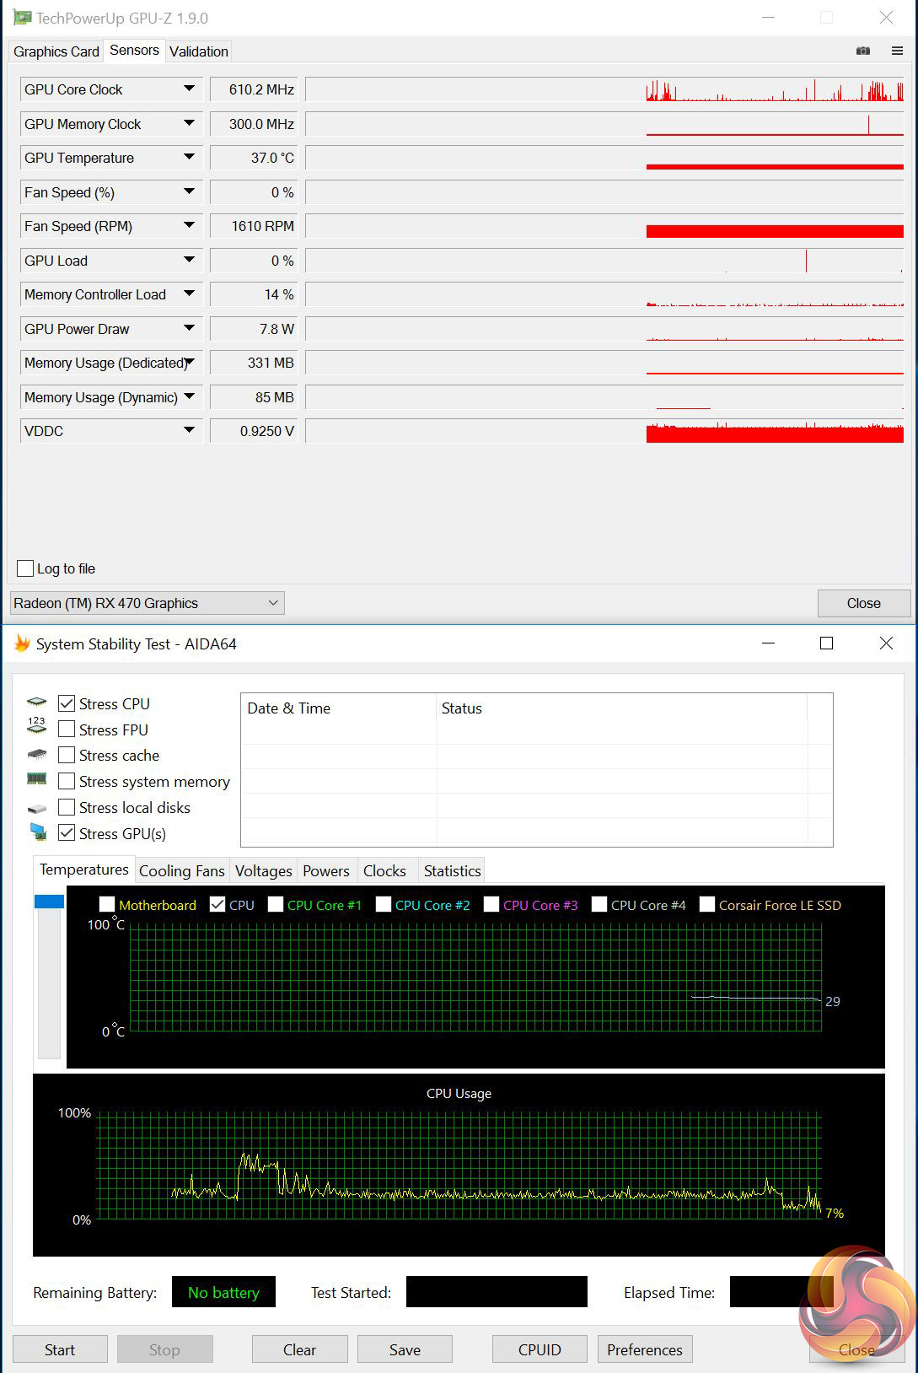
Task: Click the Save button in AIDA64
Action: click(405, 1349)
